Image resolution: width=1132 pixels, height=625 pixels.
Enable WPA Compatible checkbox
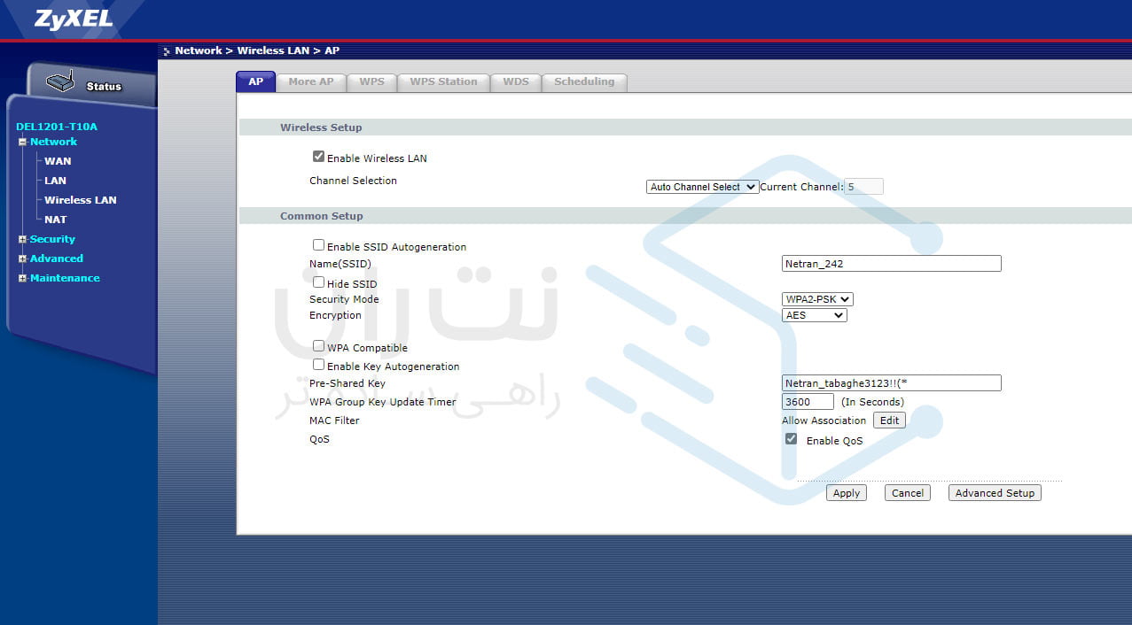(318, 346)
